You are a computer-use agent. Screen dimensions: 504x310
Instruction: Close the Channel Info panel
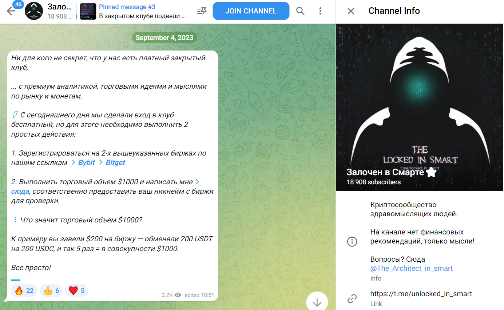(x=351, y=11)
